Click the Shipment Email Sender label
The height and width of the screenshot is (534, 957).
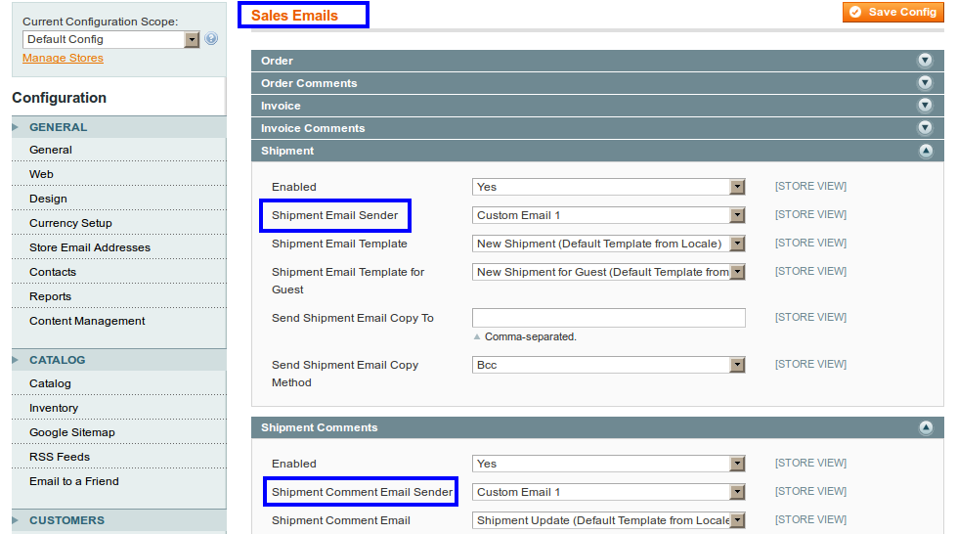click(334, 215)
